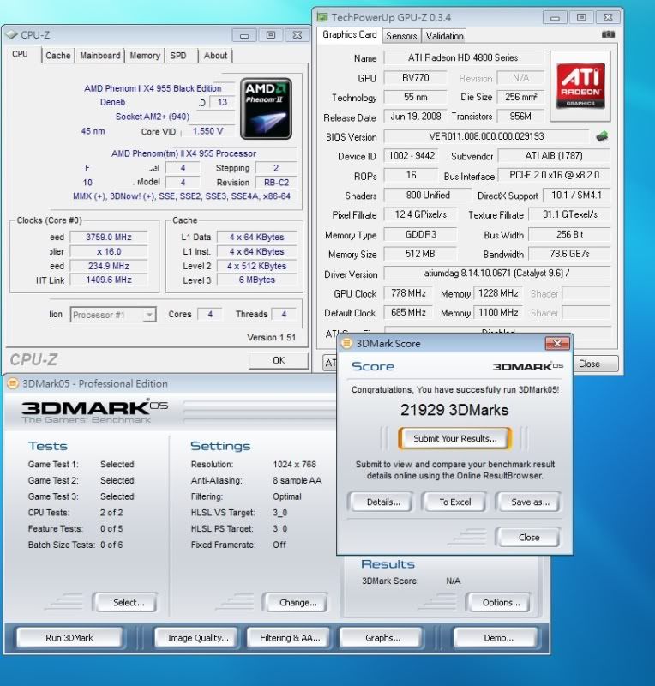Click the Bus Interface PCI-E 2.0 x16 field

click(x=555, y=175)
